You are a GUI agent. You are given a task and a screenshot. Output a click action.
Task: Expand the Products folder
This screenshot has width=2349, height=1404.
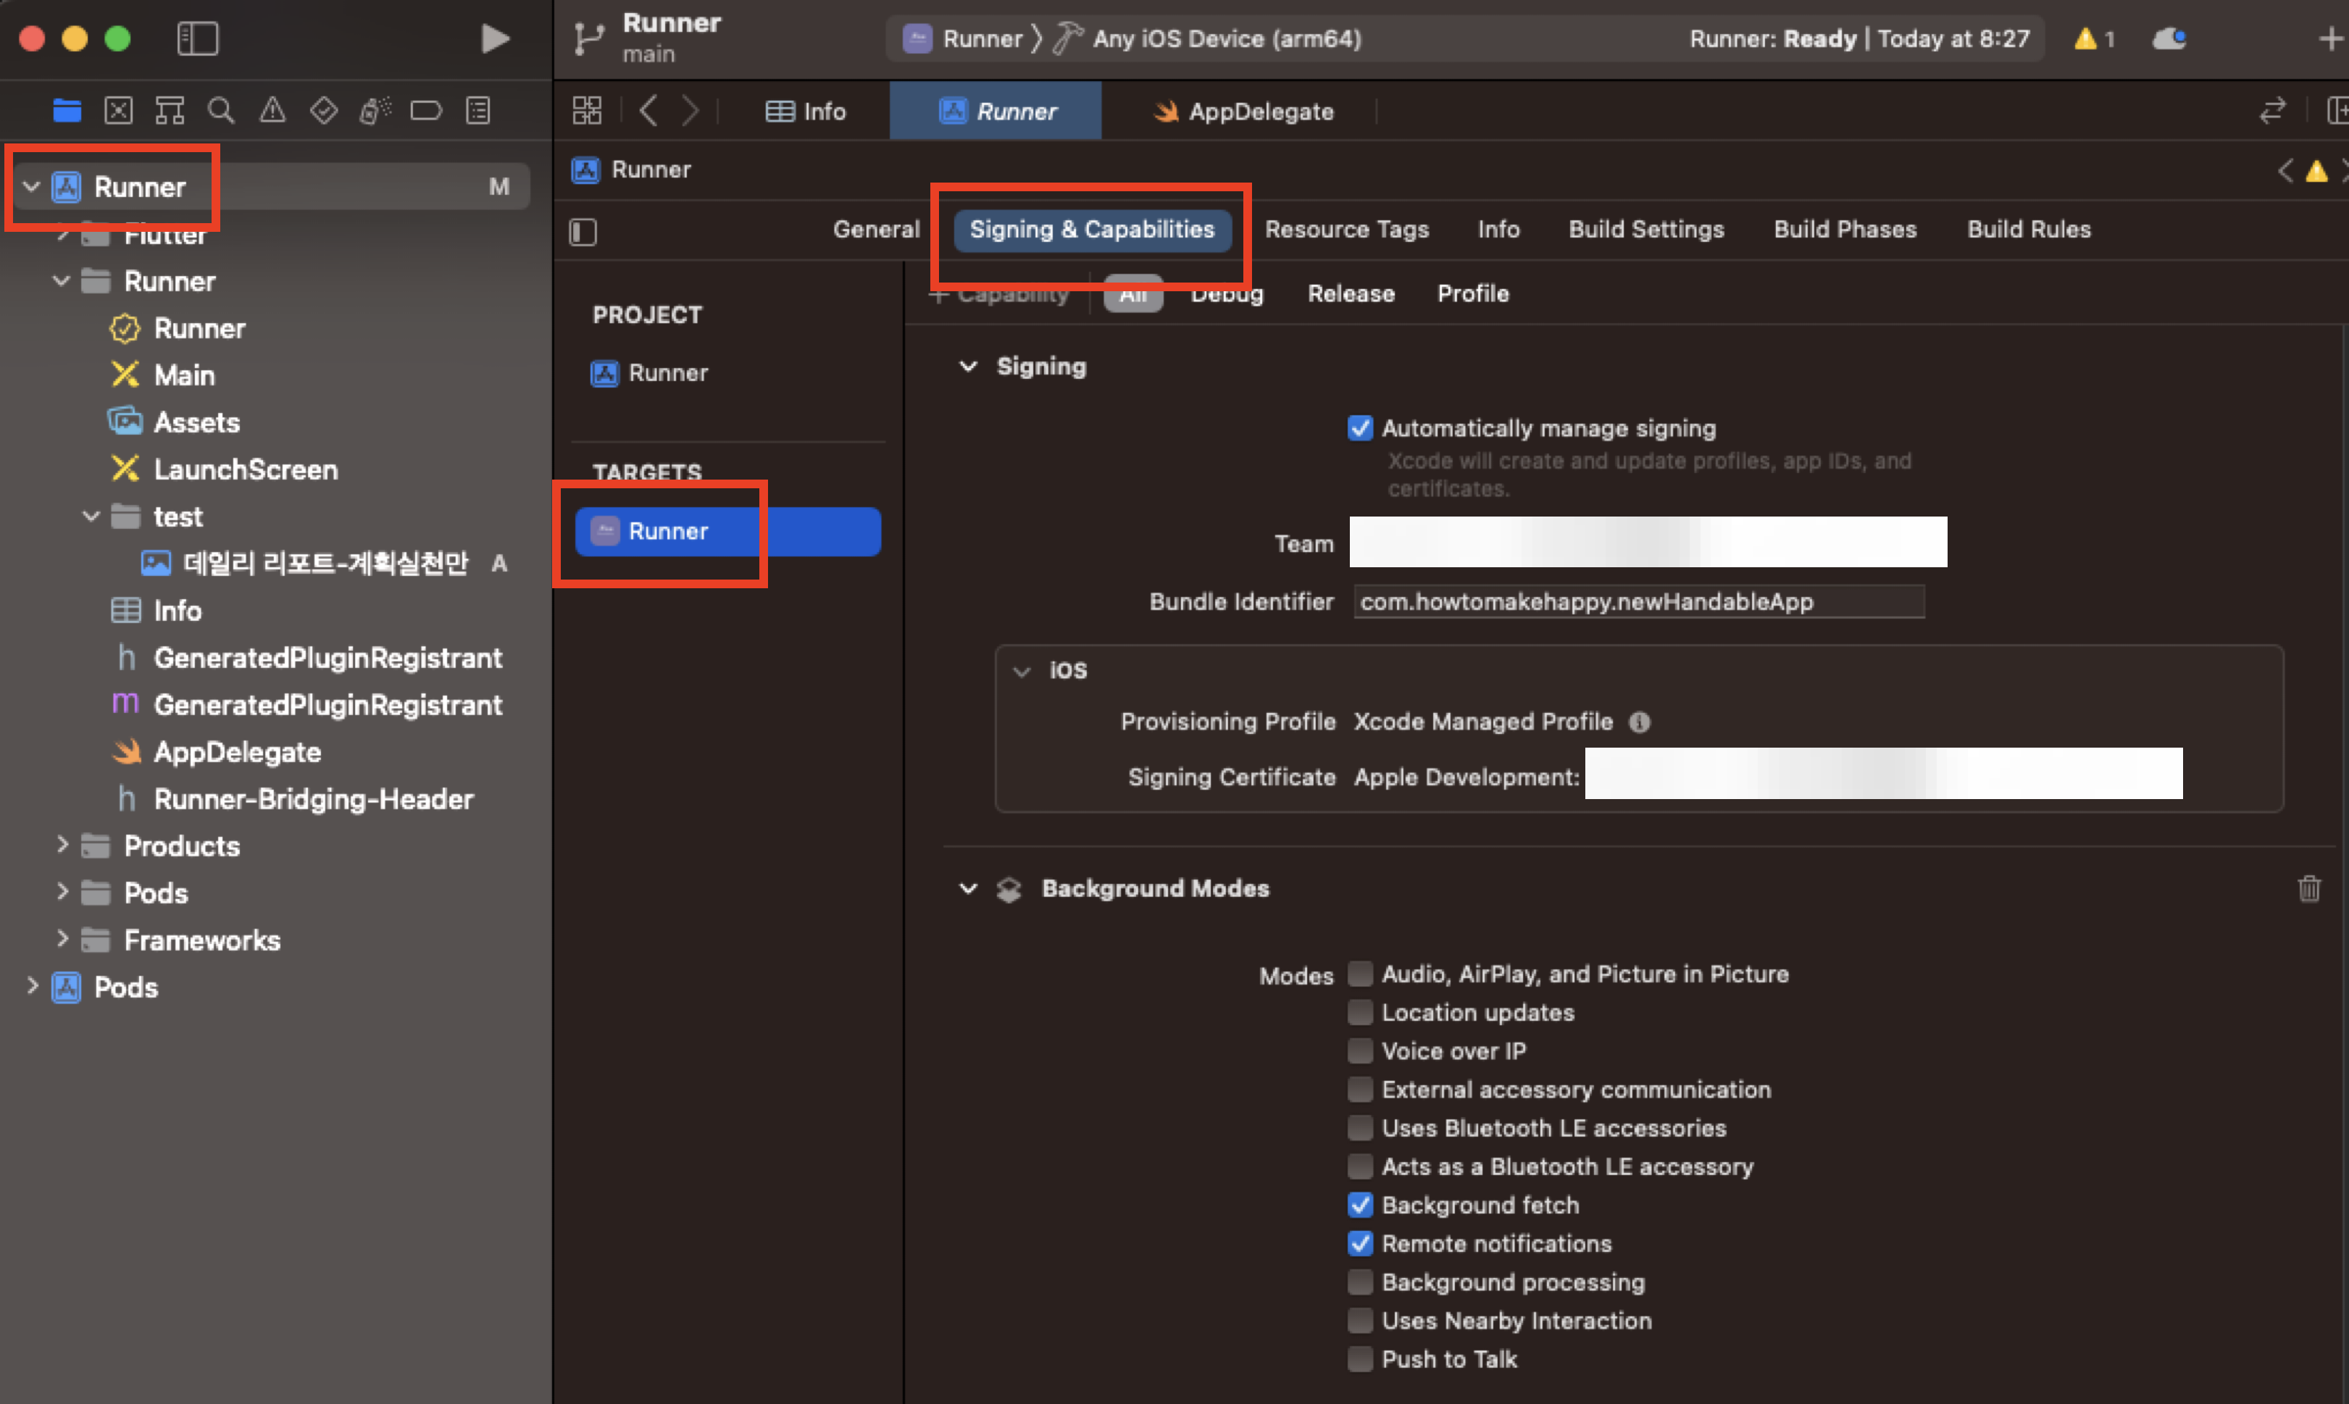[x=62, y=845]
